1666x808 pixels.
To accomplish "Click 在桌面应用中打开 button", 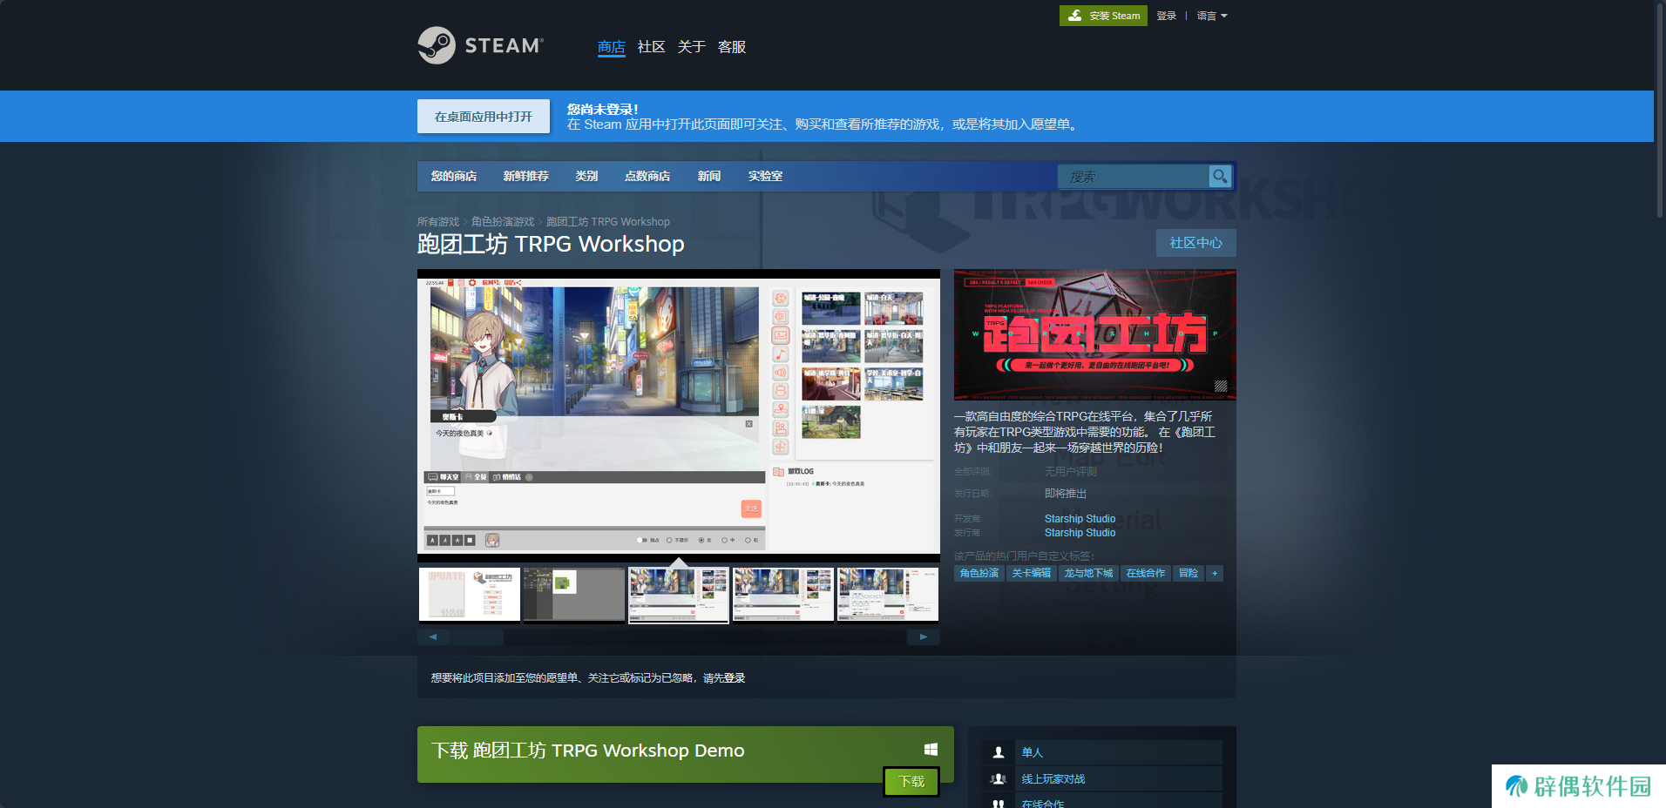I will coord(484,117).
